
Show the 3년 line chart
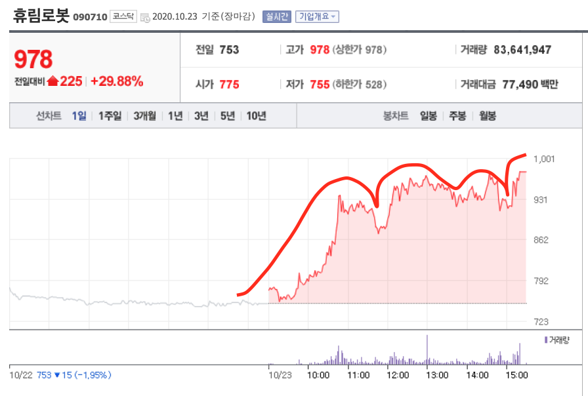click(201, 116)
